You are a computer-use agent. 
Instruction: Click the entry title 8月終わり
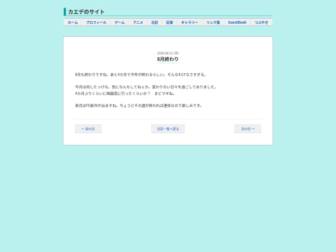[x=168, y=59]
